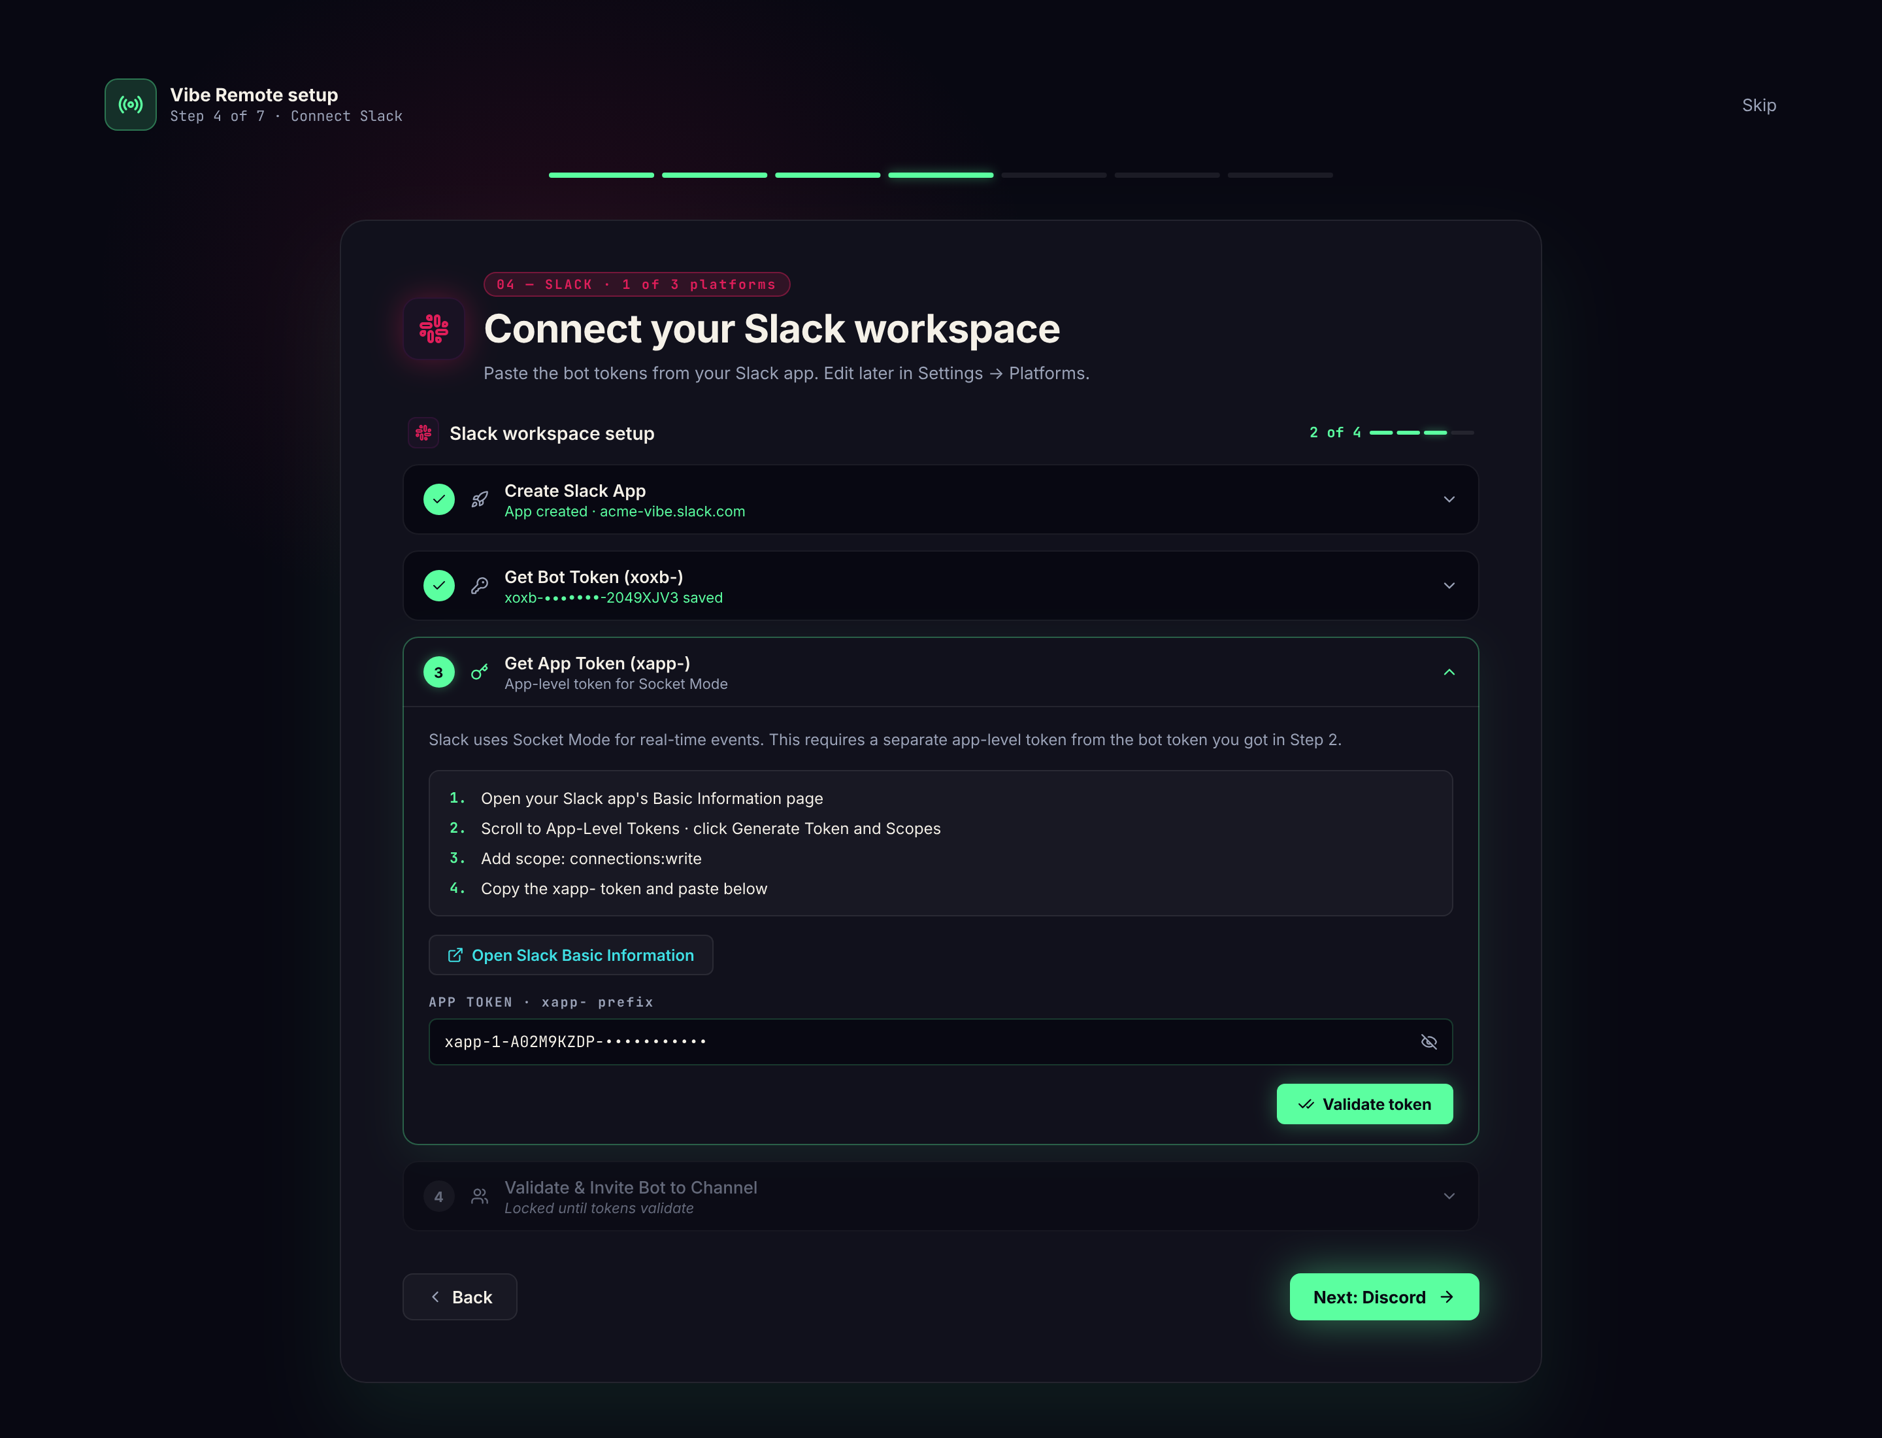
Task: Click the arrow icon in Next: Discord button
Action: [1447, 1297]
